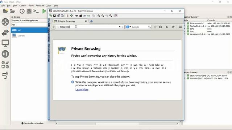Start all nodes with the green play icon
Viewport: 232px width, 130px height.
(44, 11)
